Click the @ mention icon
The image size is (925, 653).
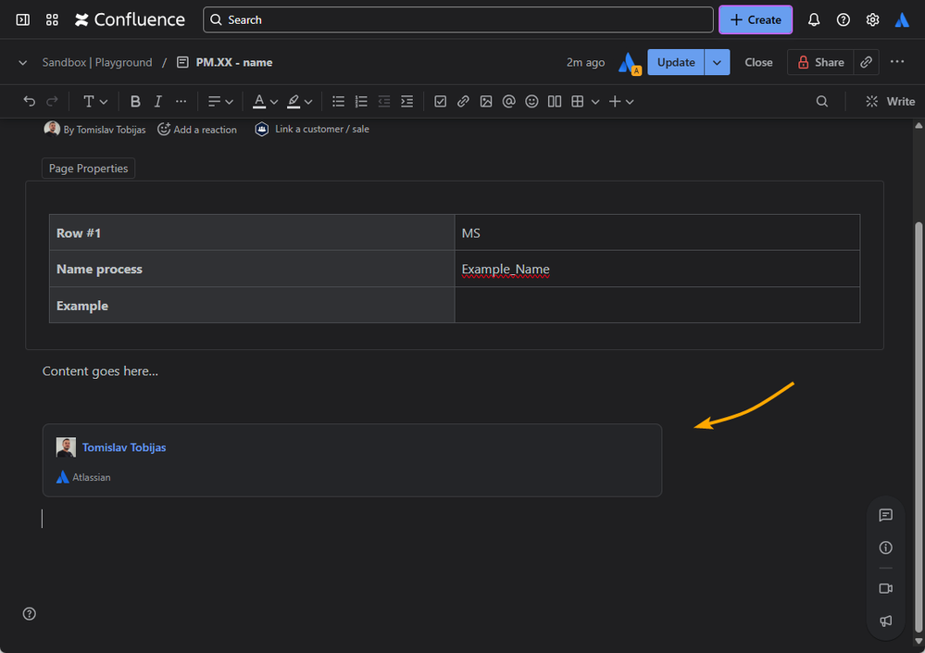click(x=508, y=102)
